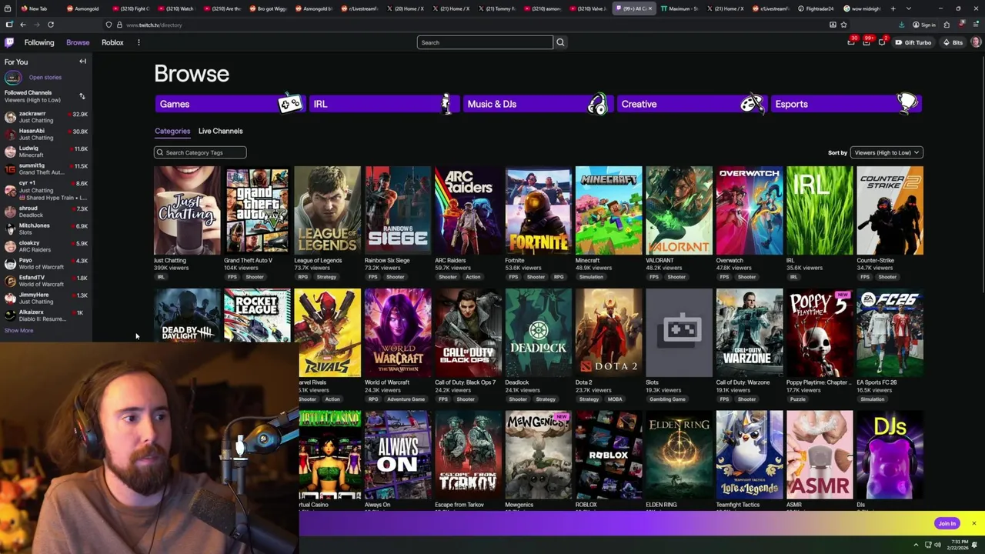Image resolution: width=985 pixels, height=554 pixels.
Task: Open the League of Legends cover
Action: (327, 210)
